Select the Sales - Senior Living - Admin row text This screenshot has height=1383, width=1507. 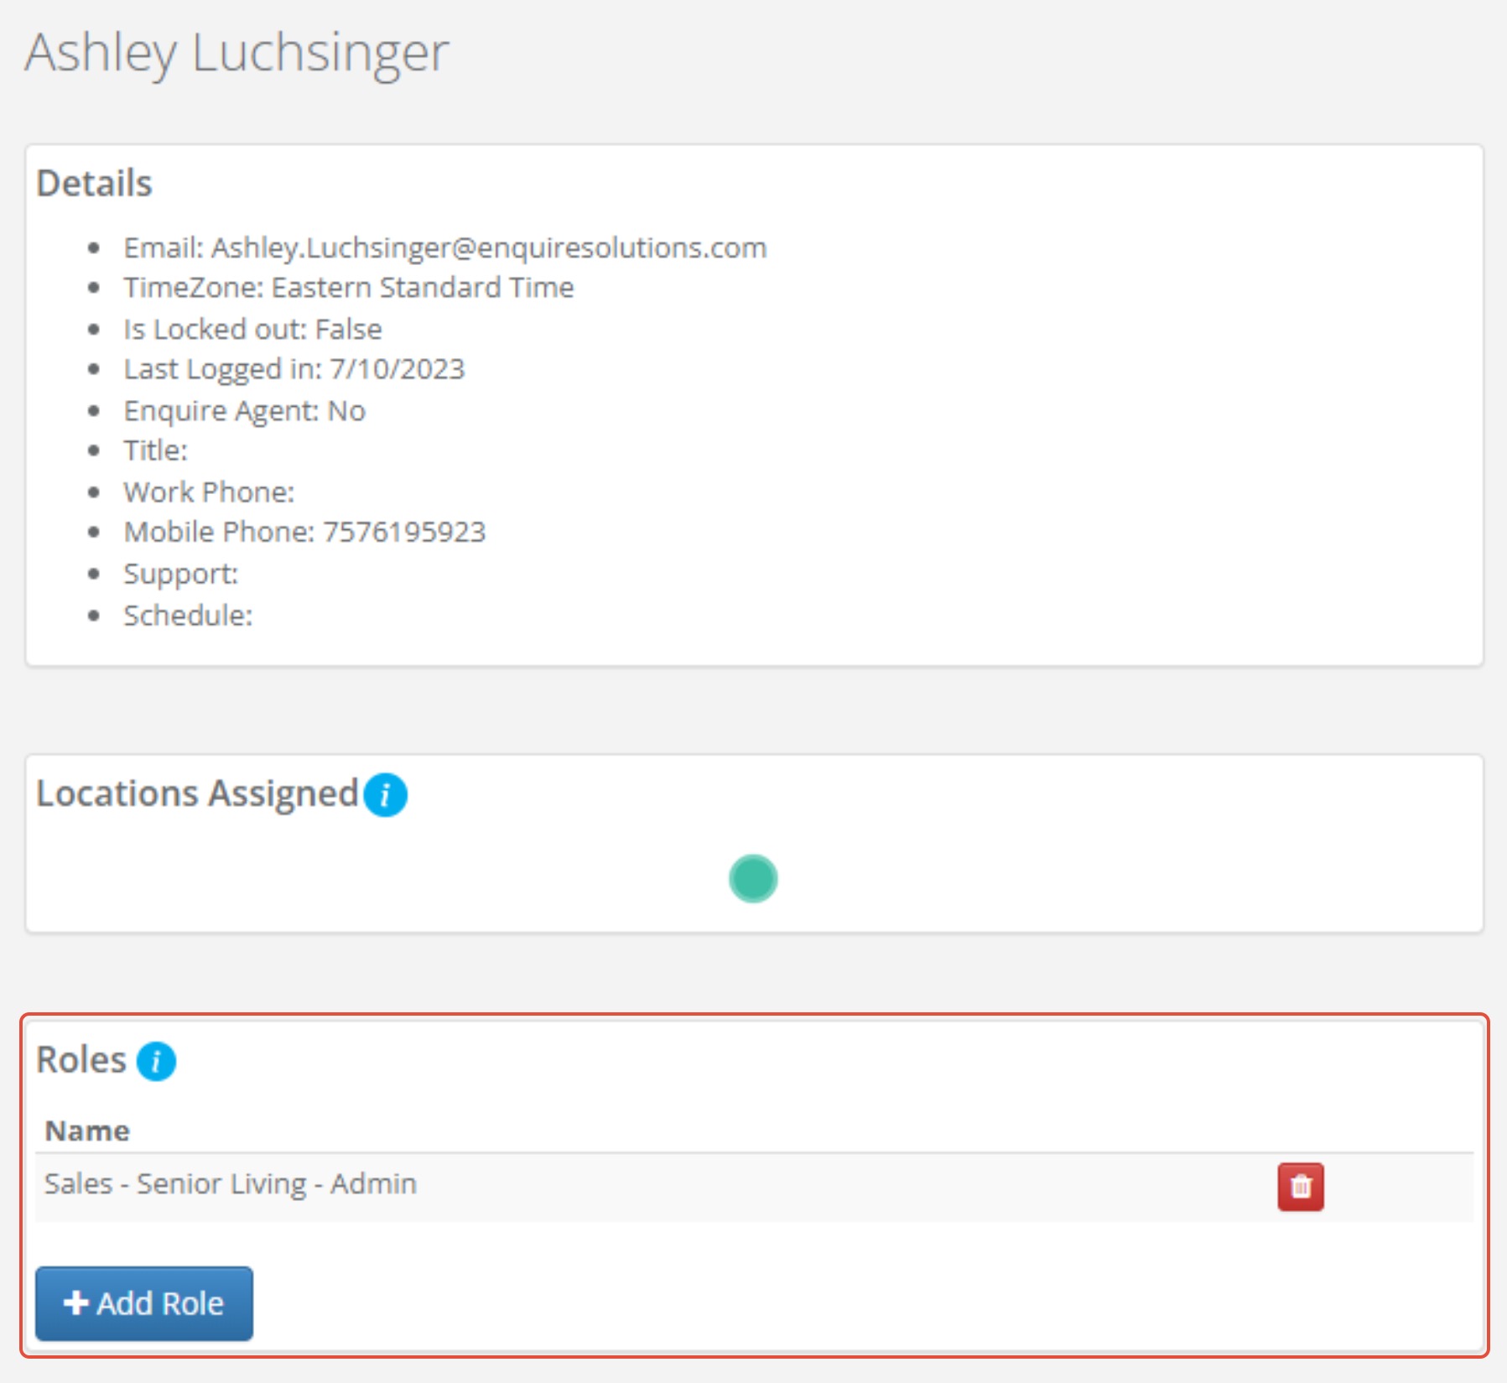[x=231, y=1183]
